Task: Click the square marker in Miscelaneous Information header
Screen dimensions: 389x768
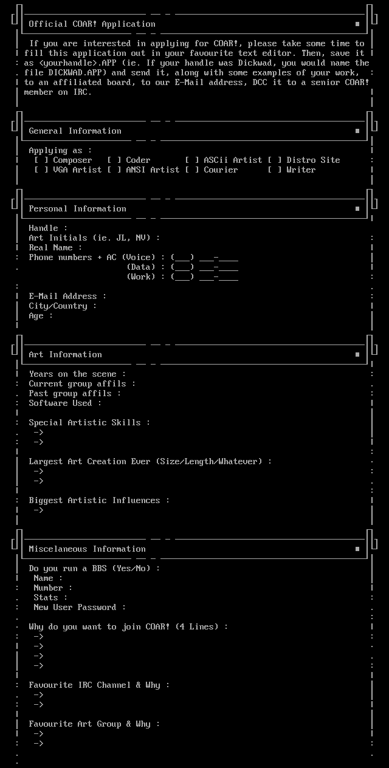Action: pyautogui.click(x=357, y=549)
